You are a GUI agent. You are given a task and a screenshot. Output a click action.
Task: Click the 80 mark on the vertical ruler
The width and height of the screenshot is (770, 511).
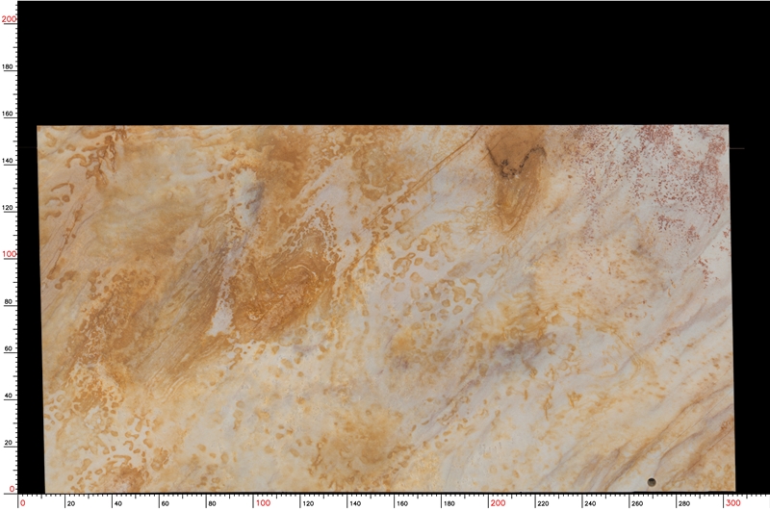[x=8, y=302]
